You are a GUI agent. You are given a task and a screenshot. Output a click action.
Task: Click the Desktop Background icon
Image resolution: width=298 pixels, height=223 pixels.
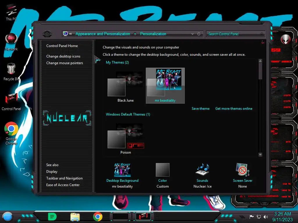123,170
